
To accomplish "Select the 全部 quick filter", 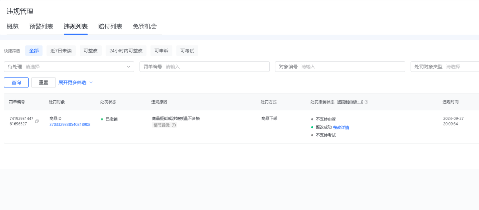I will pos(34,51).
